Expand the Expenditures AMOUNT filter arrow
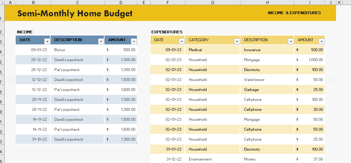Image resolution: width=351 pixels, height=163 pixels. [321, 41]
